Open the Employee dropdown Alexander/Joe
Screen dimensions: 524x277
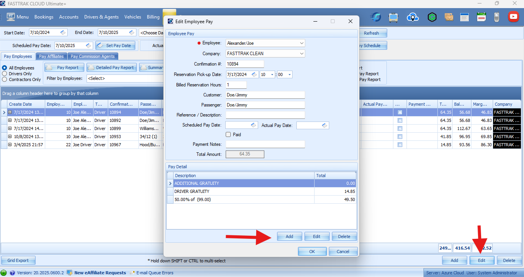click(302, 43)
